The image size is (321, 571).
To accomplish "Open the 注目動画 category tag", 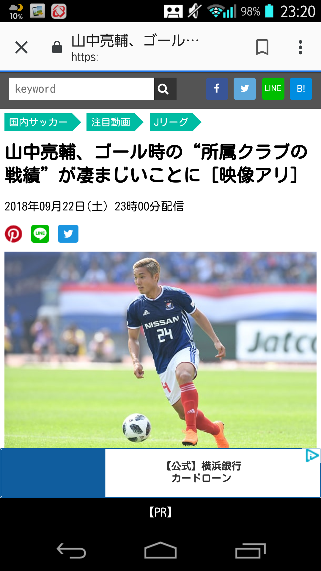I will (x=115, y=122).
